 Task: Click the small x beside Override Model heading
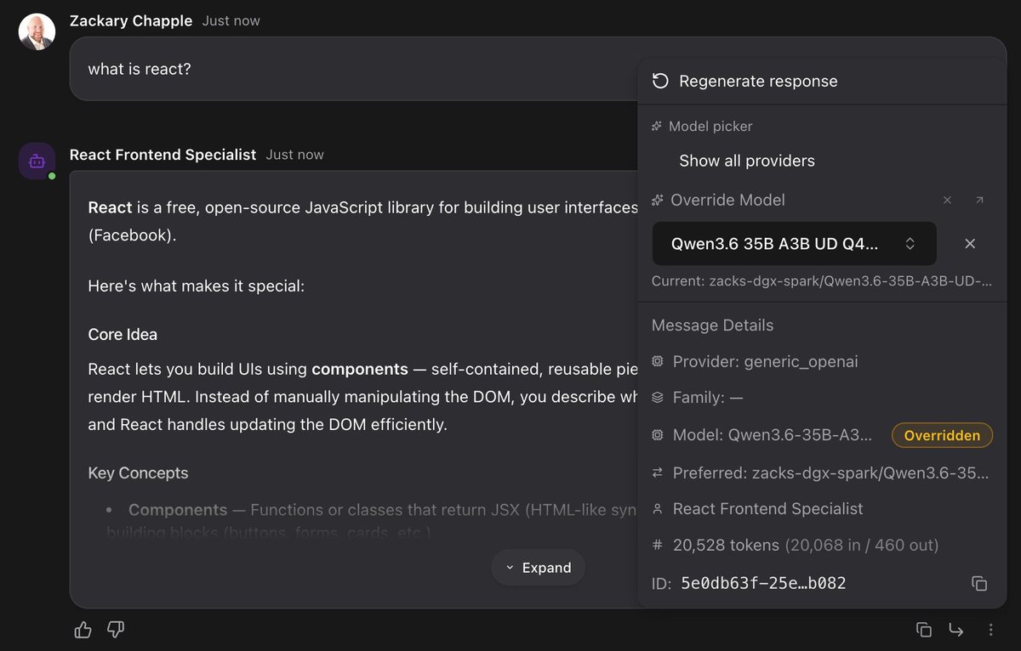(x=947, y=201)
